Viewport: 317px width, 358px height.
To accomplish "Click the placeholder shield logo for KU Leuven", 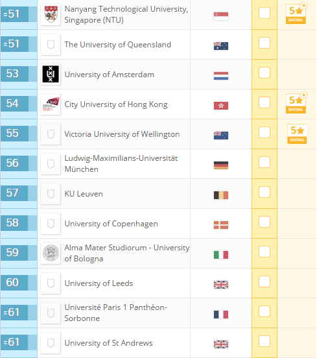I will coord(51,194).
